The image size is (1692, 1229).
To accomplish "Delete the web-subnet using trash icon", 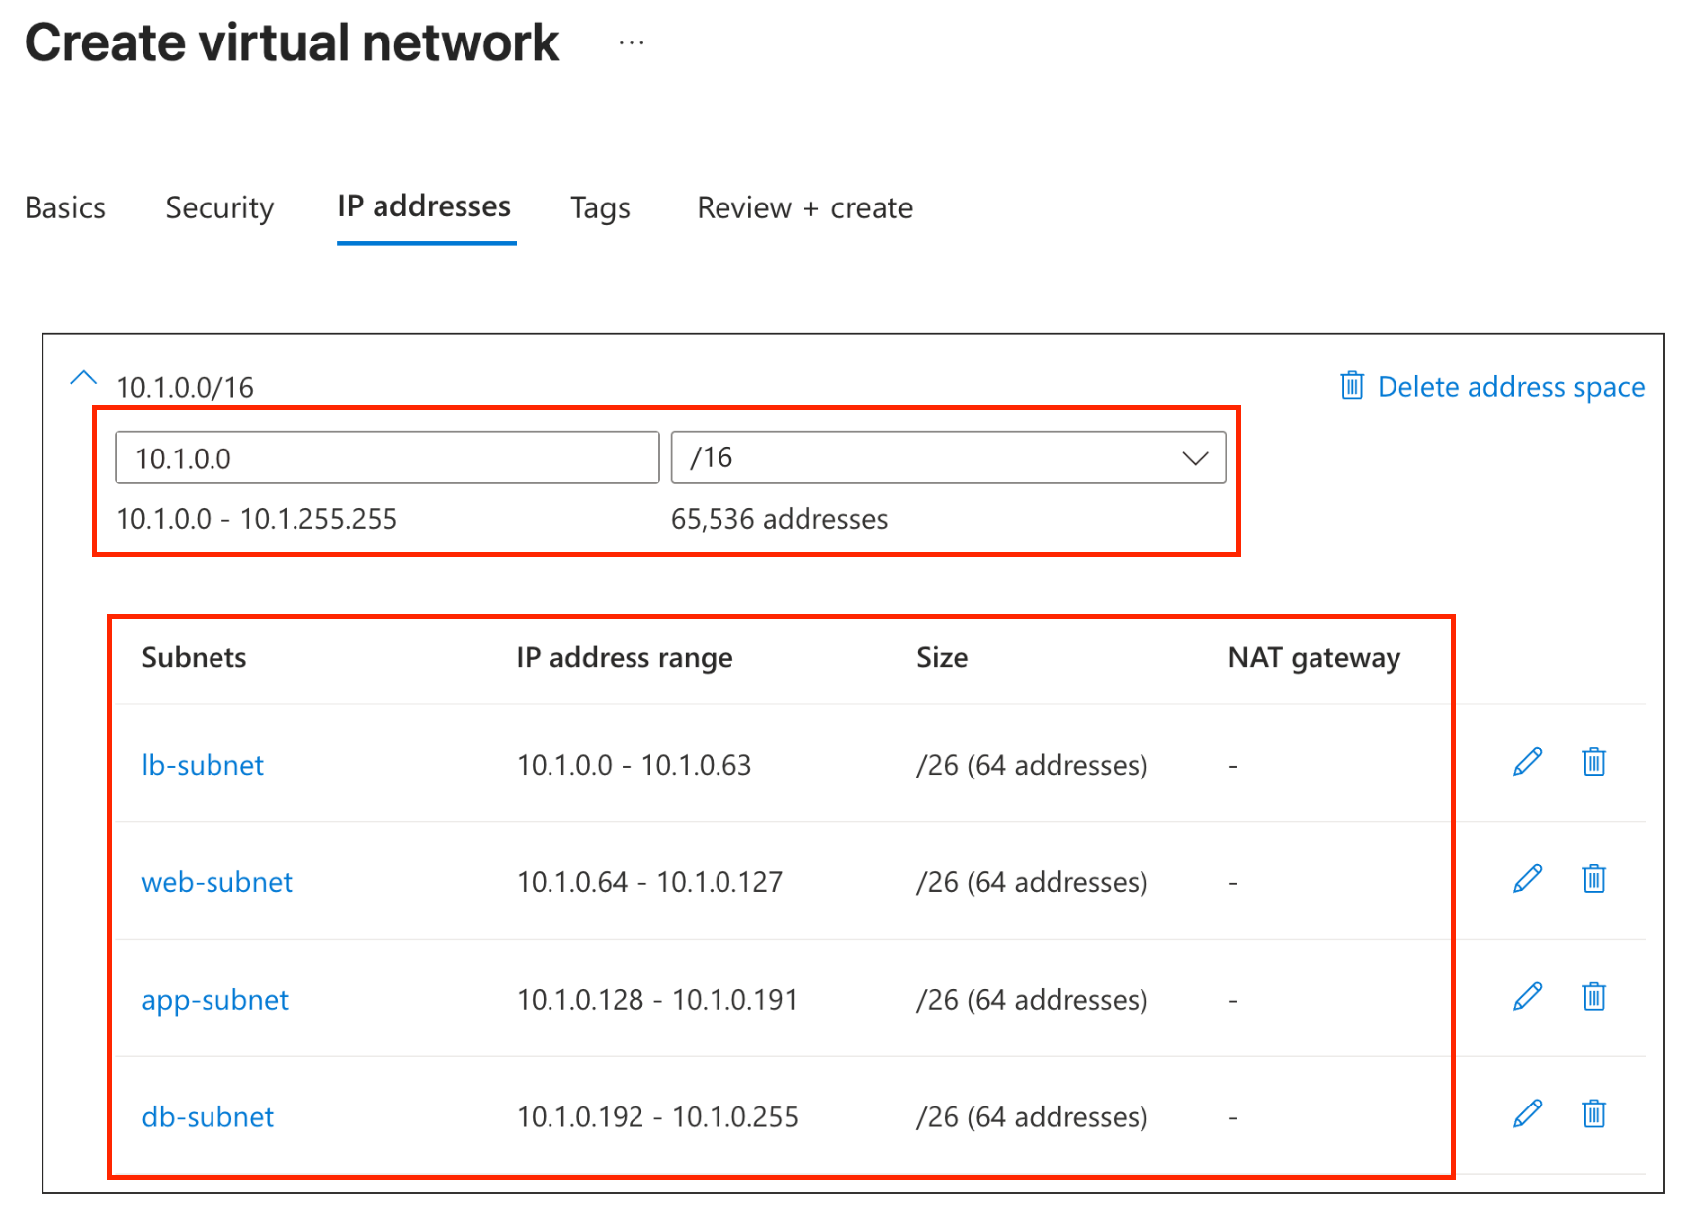I will tap(1593, 879).
